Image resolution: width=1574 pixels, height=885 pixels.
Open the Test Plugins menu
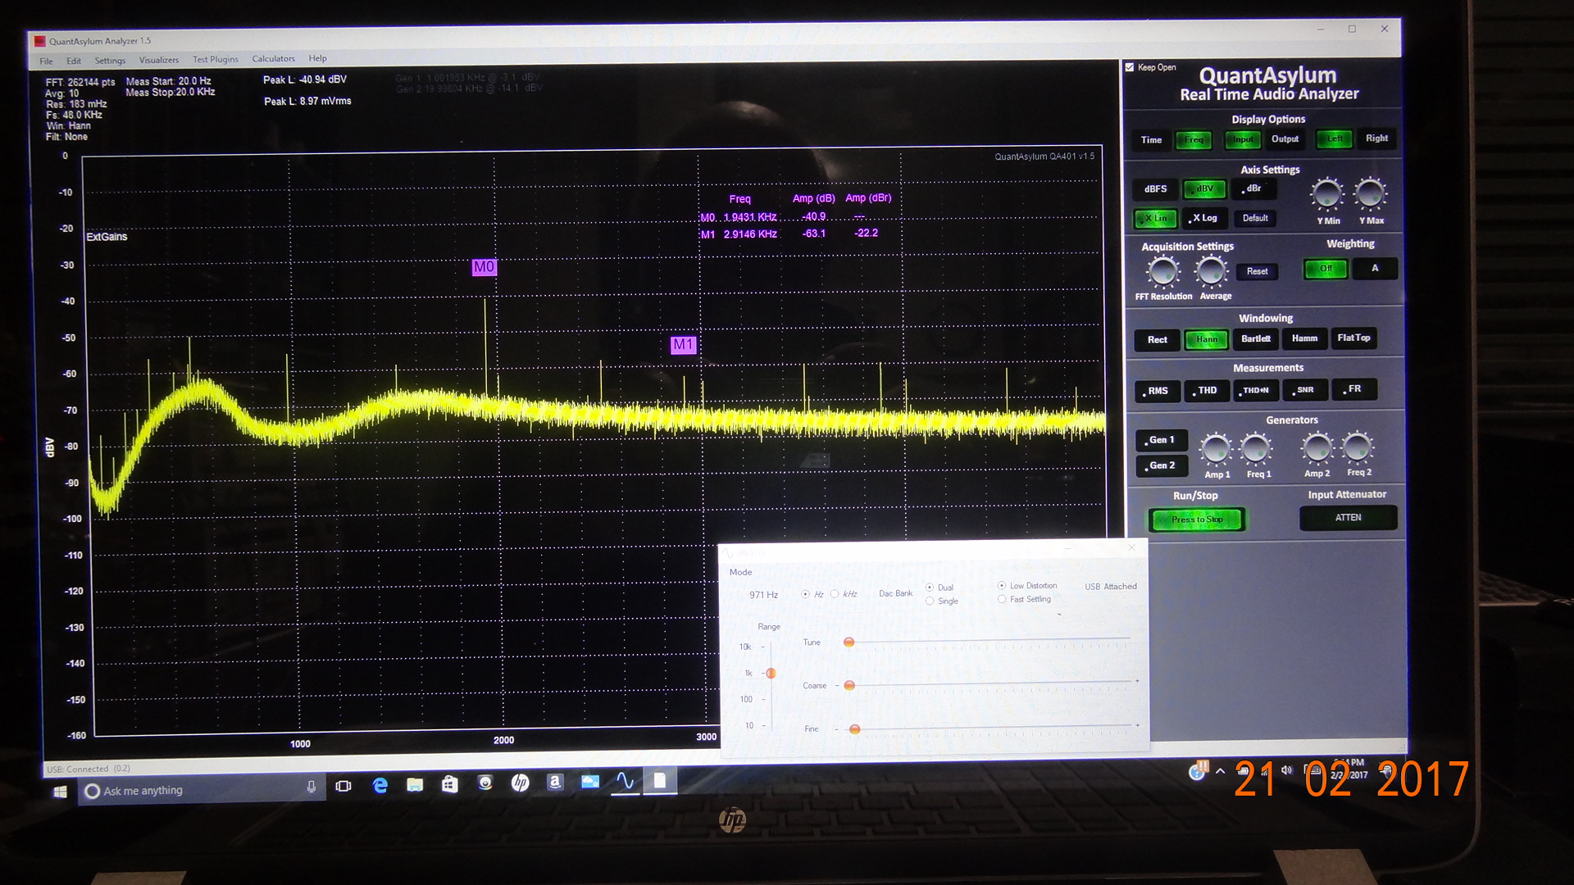tap(216, 59)
